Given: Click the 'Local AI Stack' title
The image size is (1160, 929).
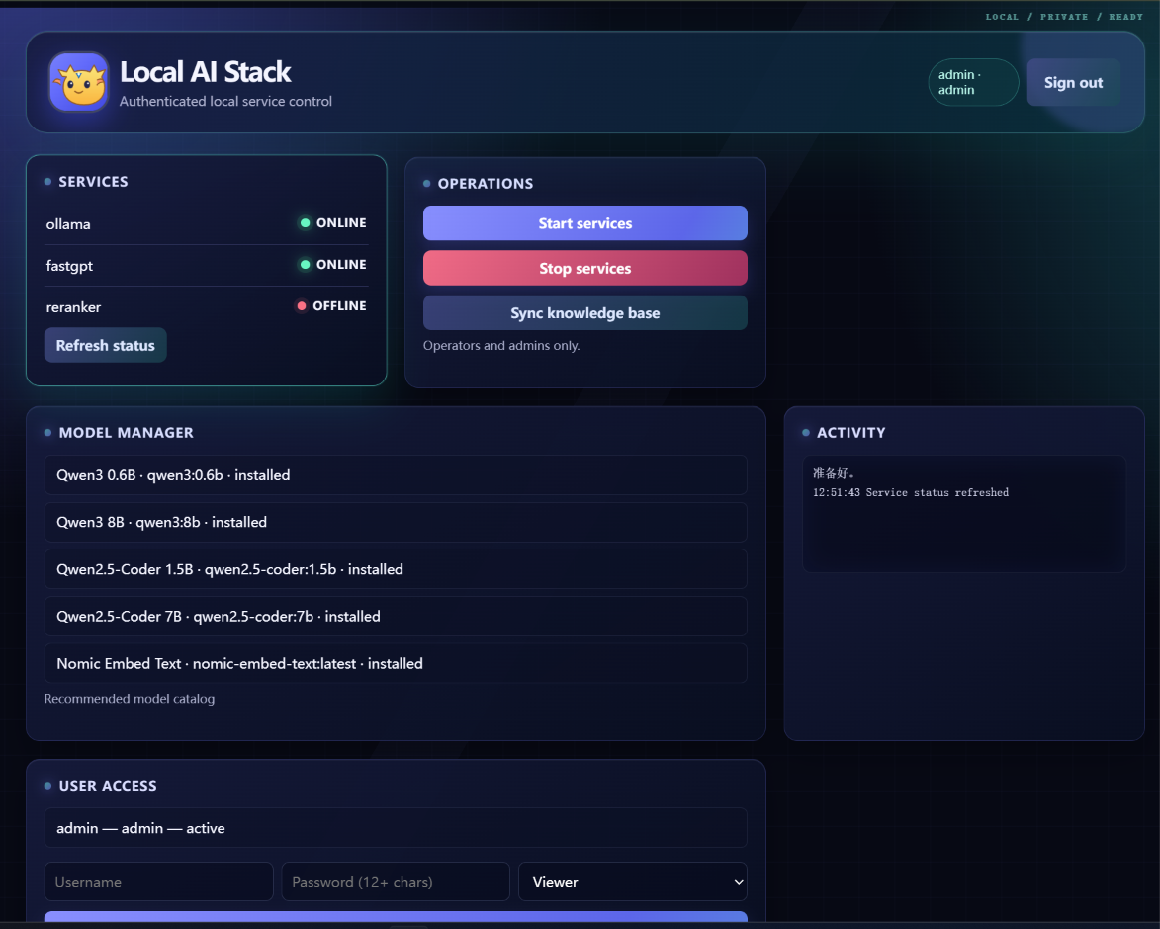Looking at the screenshot, I should point(205,72).
